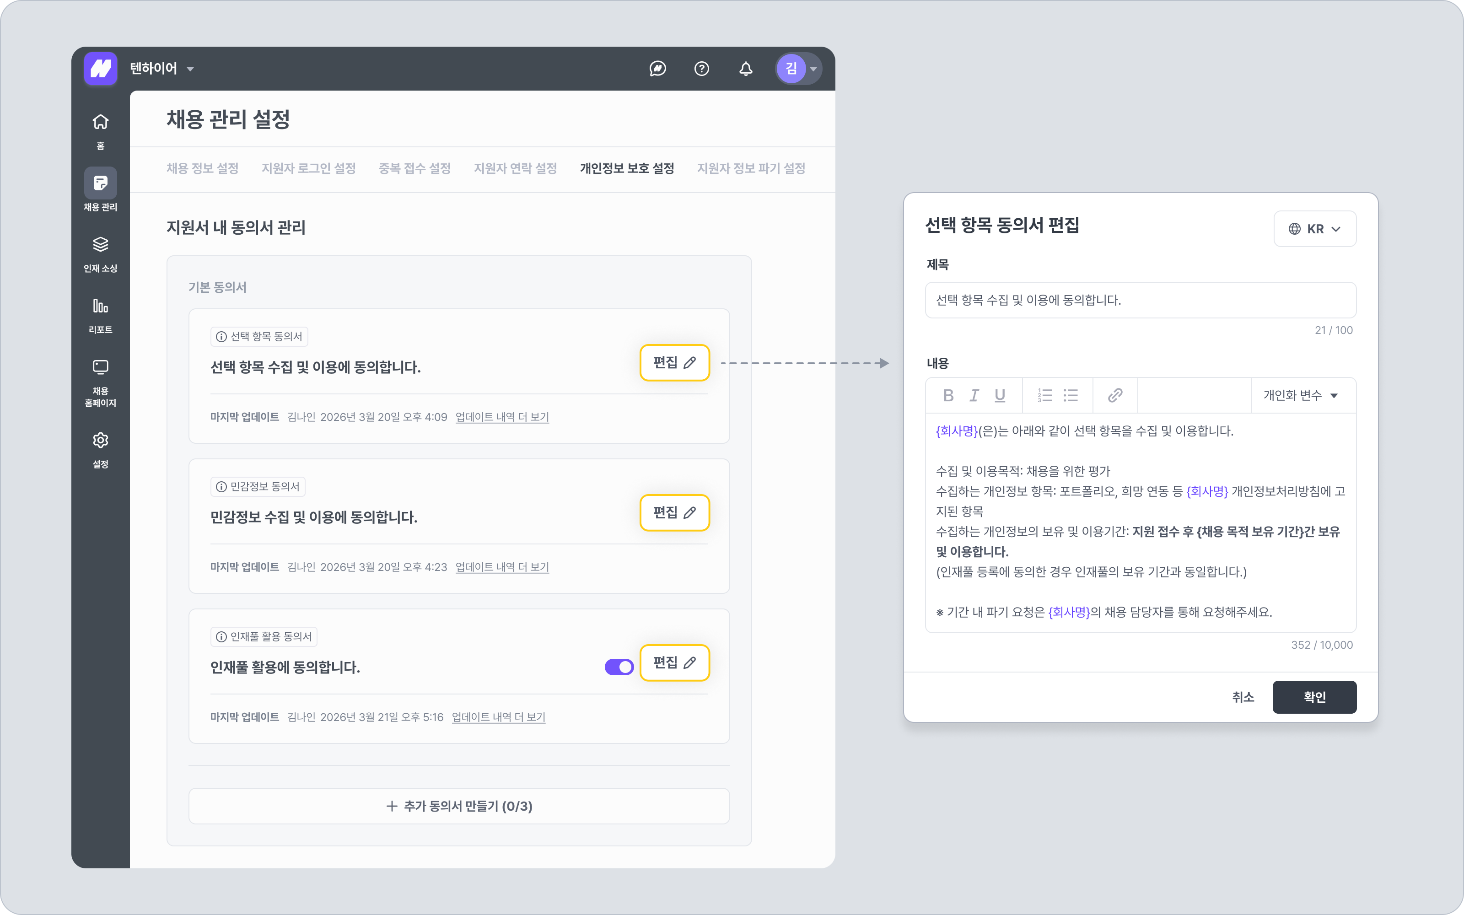The height and width of the screenshot is (915, 1464).
Task: Expand the KR language dropdown
Action: click(1314, 229)
